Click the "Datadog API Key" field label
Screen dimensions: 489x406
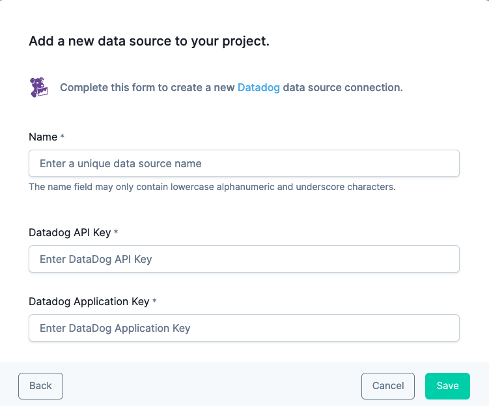(70, 232)
